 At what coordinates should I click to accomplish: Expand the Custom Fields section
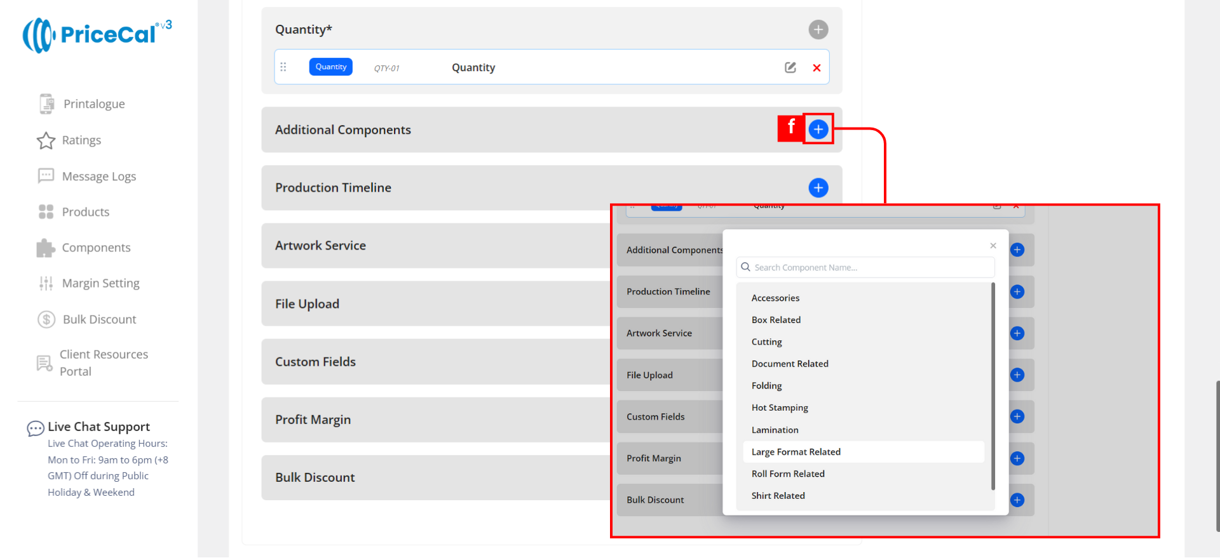315,362
